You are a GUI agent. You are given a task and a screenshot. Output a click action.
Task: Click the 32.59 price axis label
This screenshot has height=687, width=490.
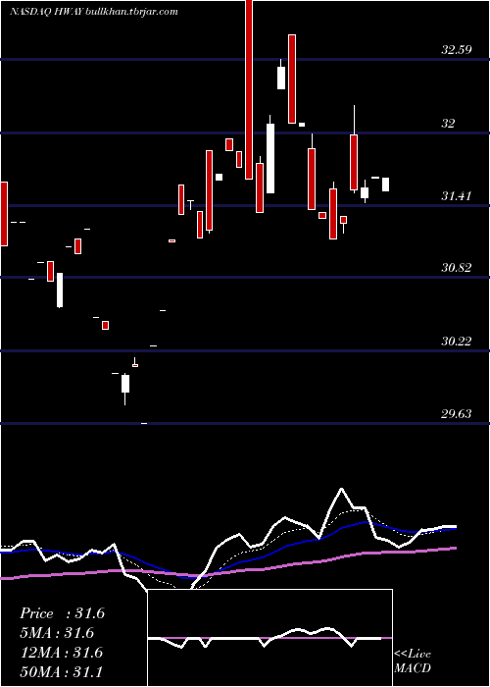[457, 49]
